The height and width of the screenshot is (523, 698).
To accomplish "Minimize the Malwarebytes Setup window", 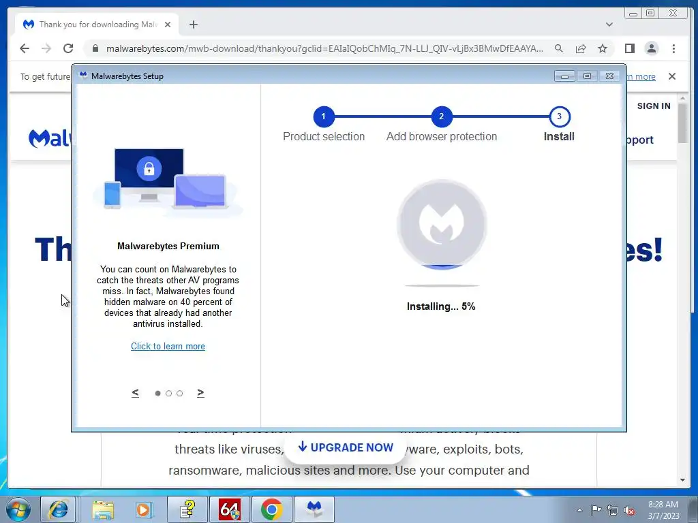I will tap(564, 76).
